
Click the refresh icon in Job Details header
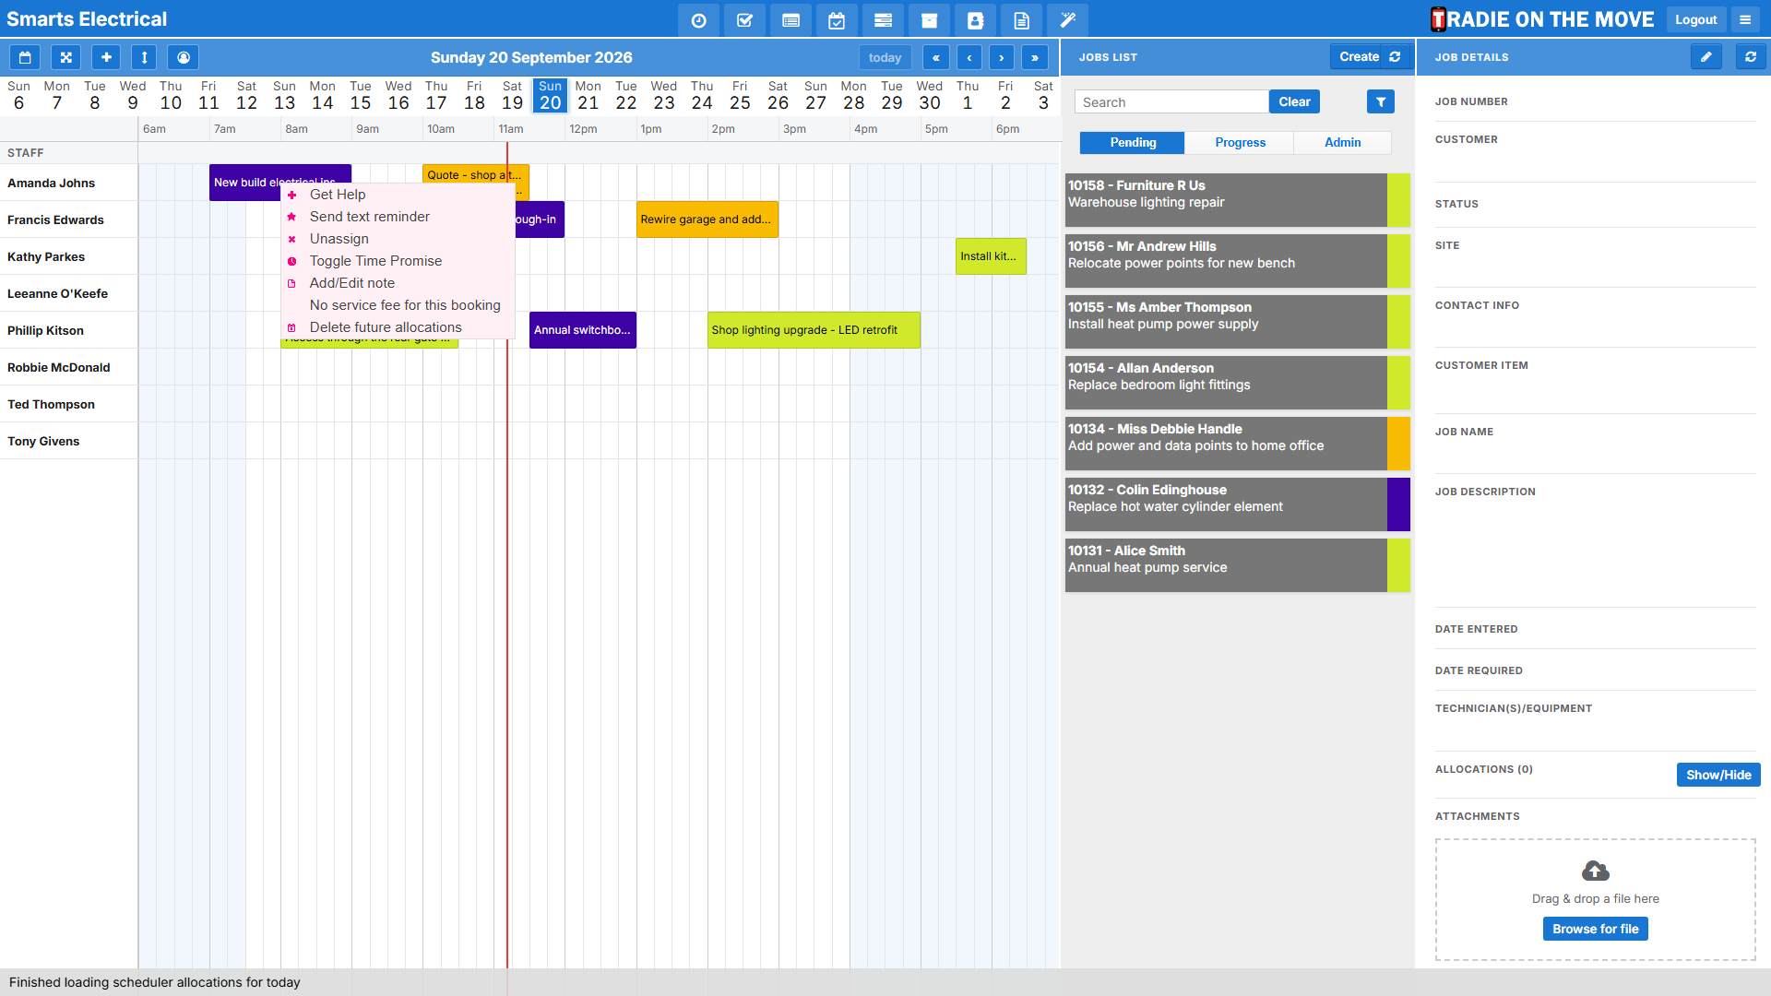[1751, 56]
